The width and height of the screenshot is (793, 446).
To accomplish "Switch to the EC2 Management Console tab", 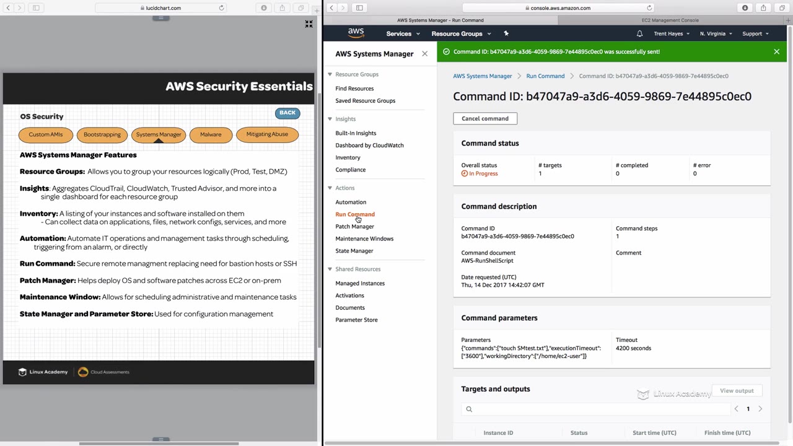I will tap(670, 20).
